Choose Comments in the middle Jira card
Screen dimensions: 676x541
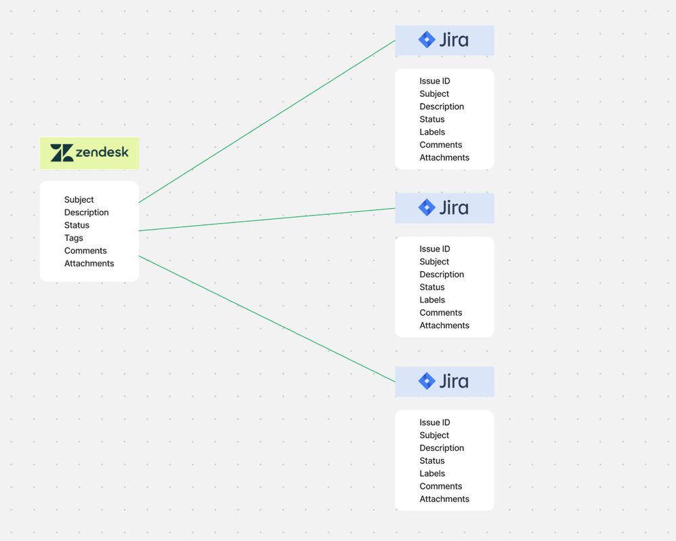coord(440,313)
